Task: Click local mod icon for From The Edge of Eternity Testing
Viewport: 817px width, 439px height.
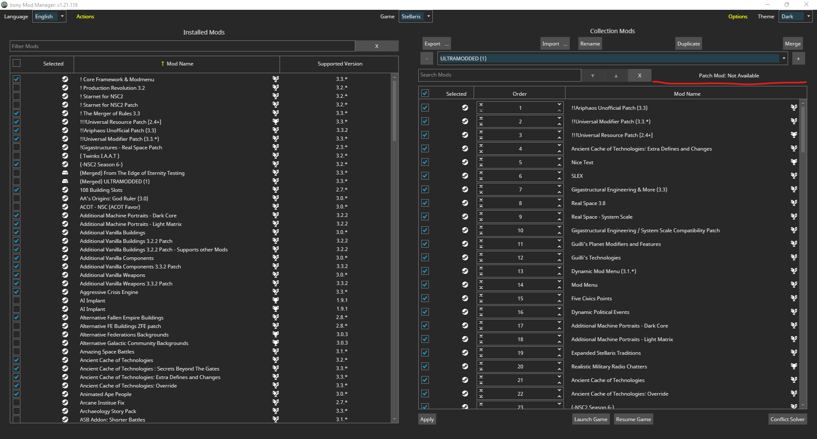Action: pyautogui.click(x=65, y=173)
